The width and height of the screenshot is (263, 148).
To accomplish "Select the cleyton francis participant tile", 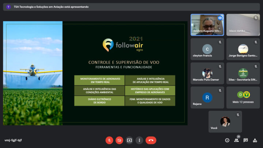I will 207,49.
